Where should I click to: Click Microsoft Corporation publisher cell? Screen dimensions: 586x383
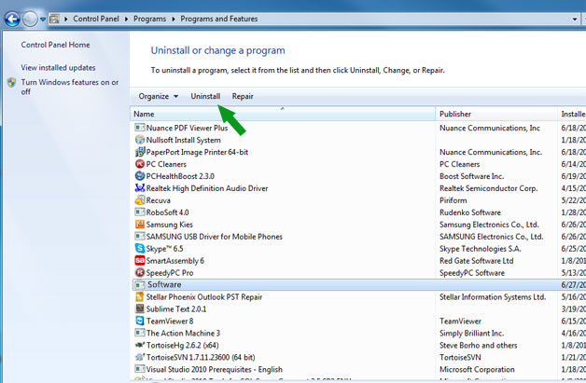coord(477,370)
